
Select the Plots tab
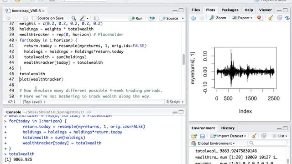click(x=210, y=10)
